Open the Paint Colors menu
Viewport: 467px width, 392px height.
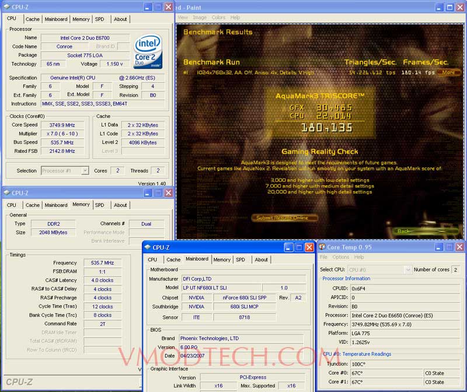[218, 17]
